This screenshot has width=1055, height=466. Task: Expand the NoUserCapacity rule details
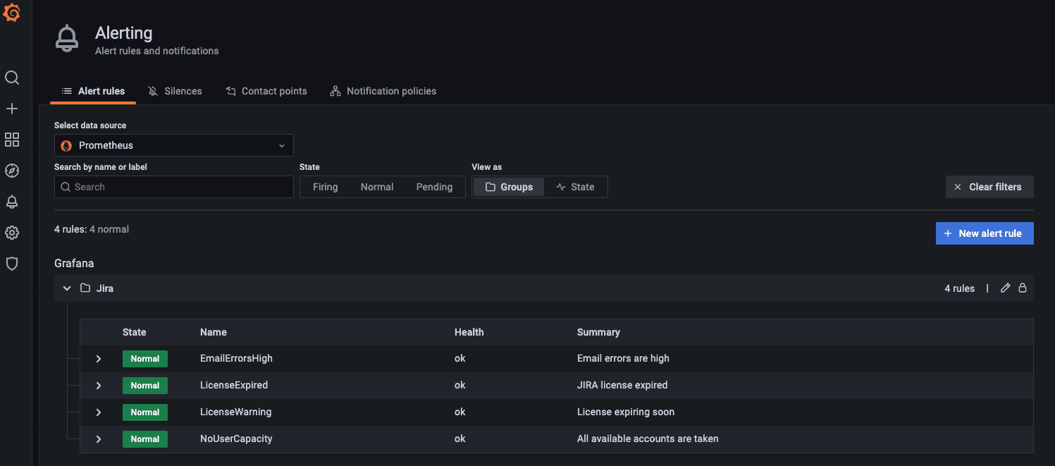pyautogui.click(x=99, y=439)
